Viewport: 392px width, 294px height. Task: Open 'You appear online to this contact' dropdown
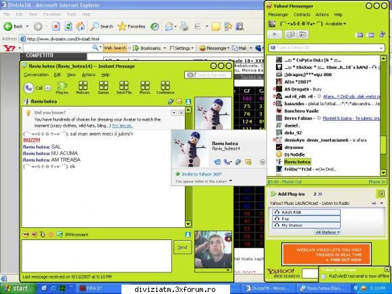click(231, 181)
